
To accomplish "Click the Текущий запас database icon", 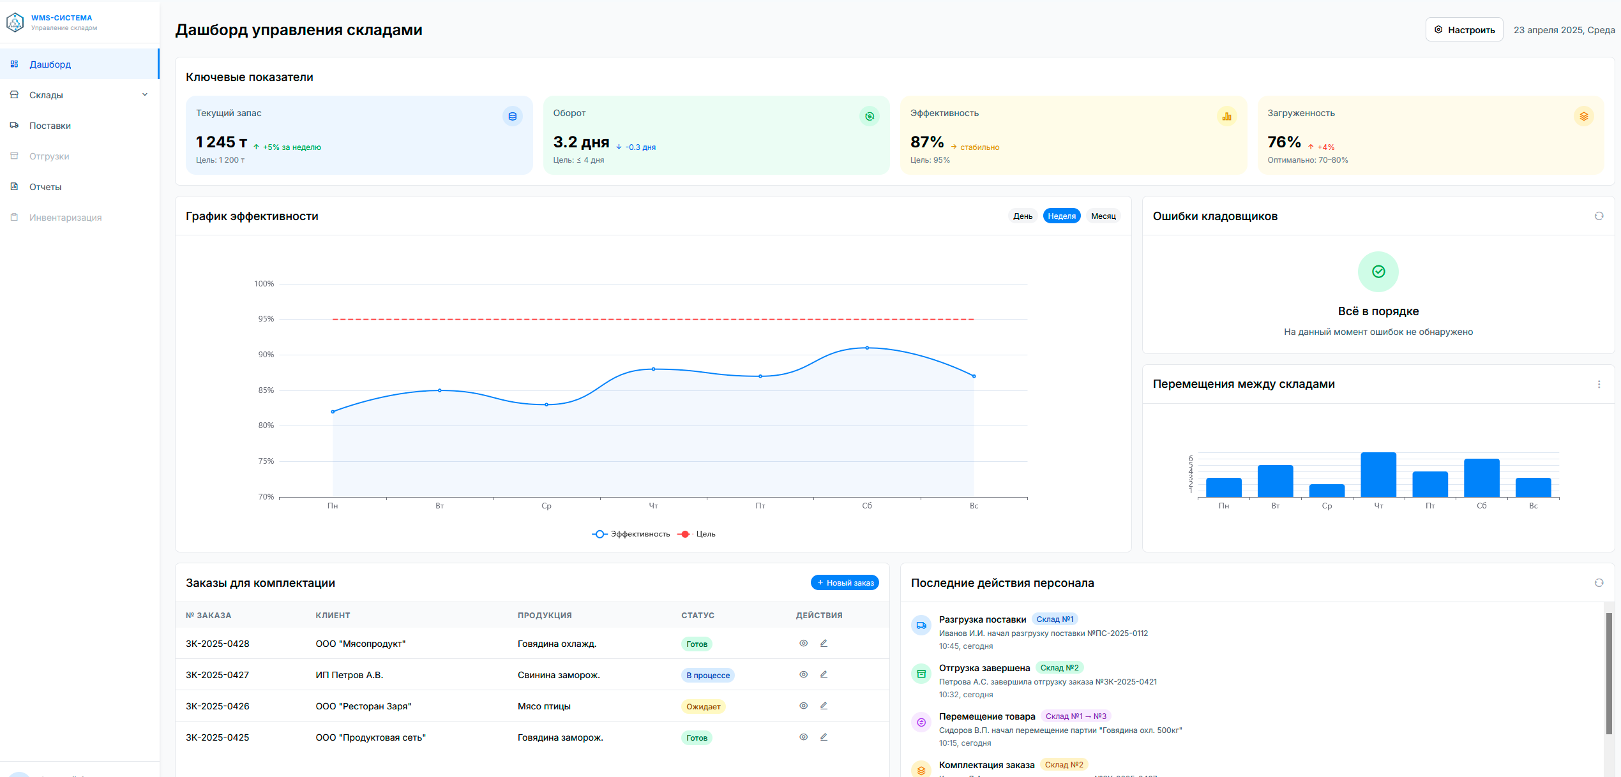I will [x=512, y=116].
